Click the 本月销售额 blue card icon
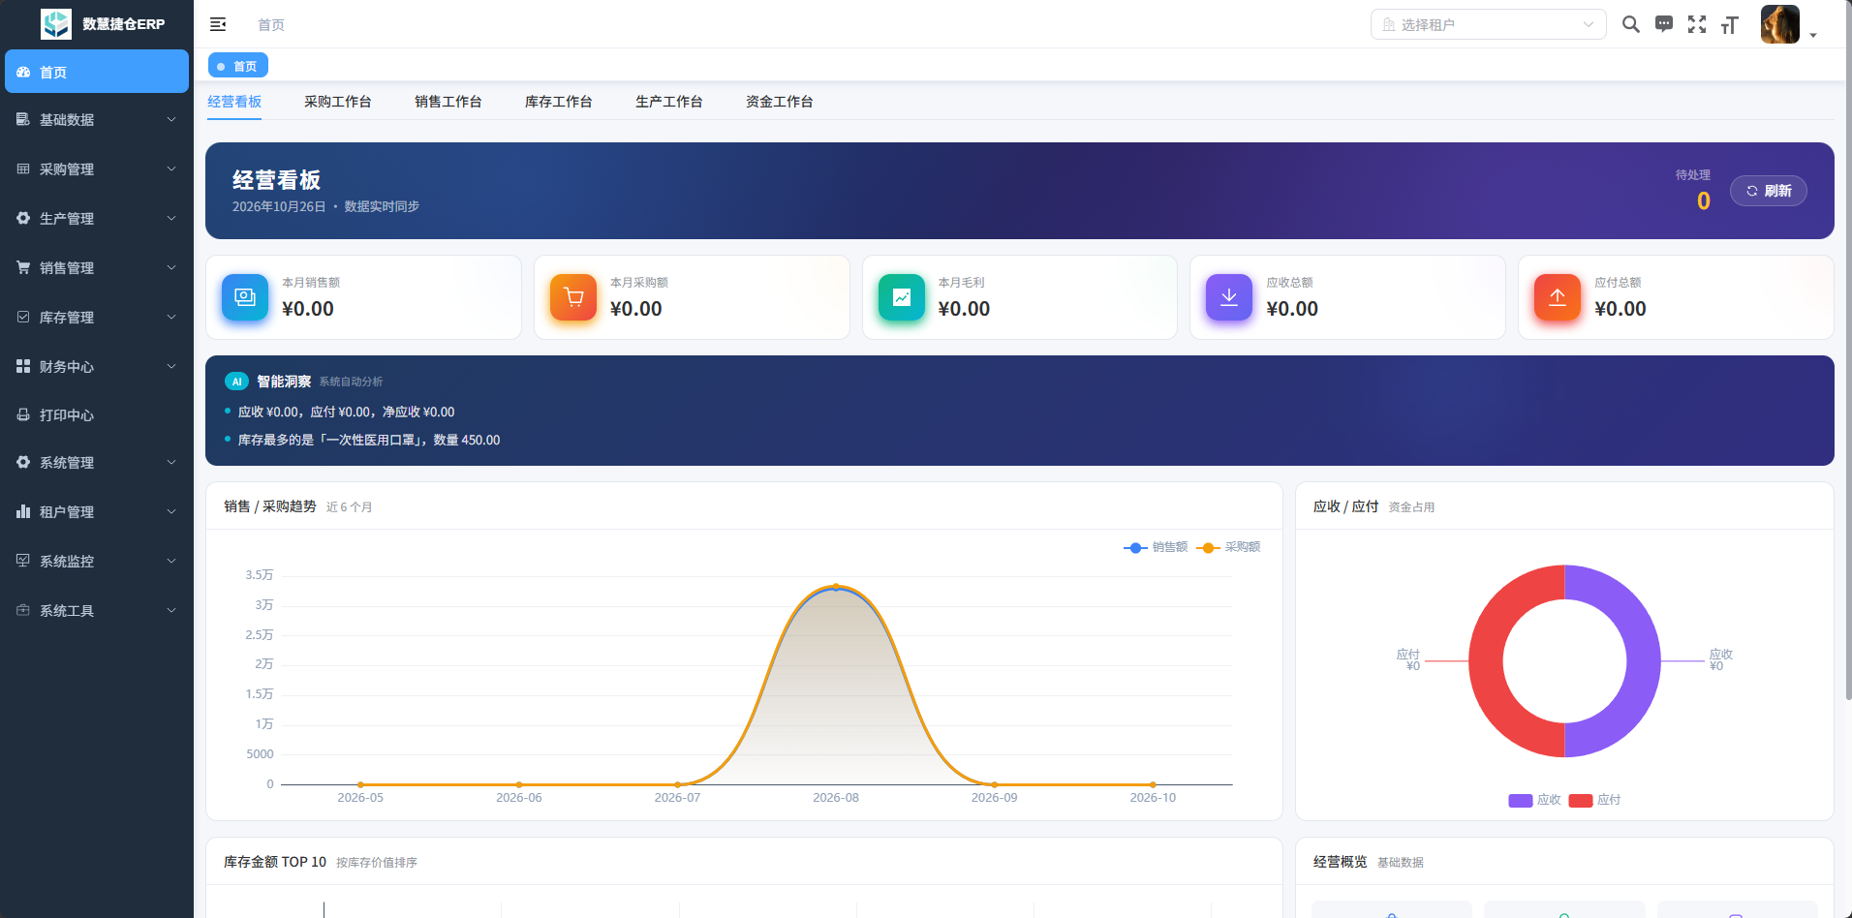The height and width of the screenshot is (918, 1852). pyautogui.click(x=245, y=297)
